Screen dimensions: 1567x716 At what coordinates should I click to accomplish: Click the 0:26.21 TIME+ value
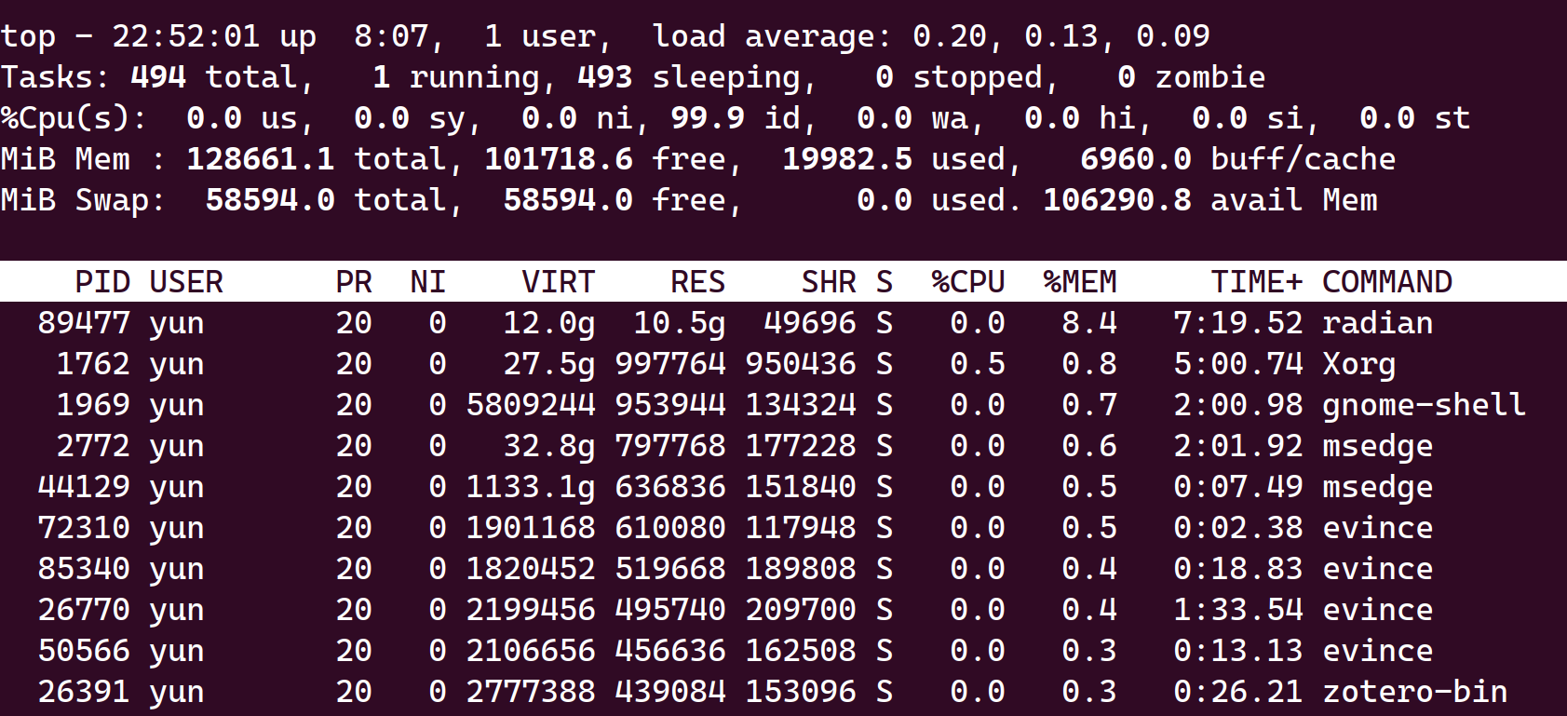tap(1238, 692)
